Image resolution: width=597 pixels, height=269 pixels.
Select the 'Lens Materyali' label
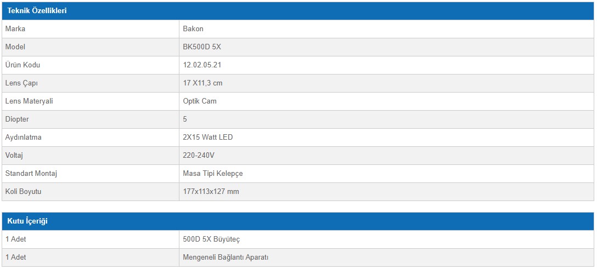coord(28,101)
